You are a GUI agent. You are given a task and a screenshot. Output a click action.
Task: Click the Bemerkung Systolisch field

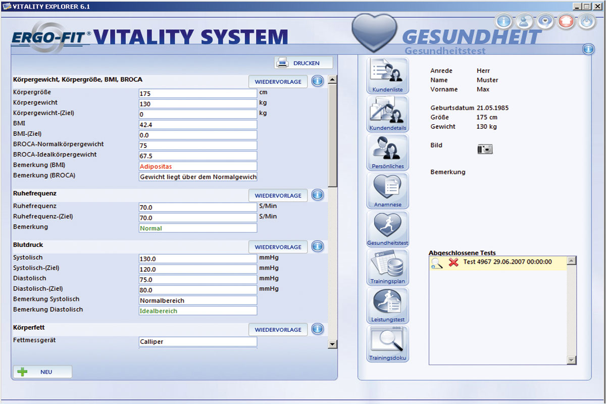198,300
